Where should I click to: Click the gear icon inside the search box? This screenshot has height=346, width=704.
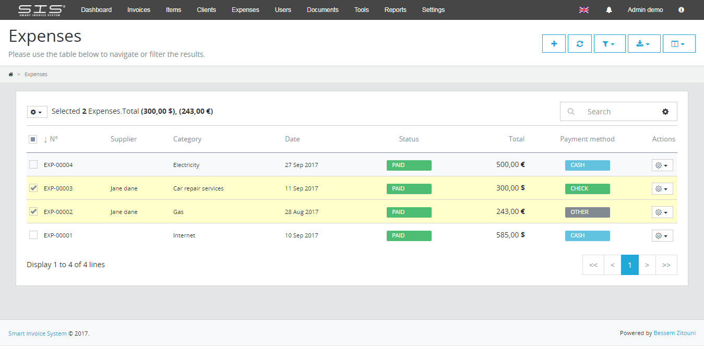point(665,111)
